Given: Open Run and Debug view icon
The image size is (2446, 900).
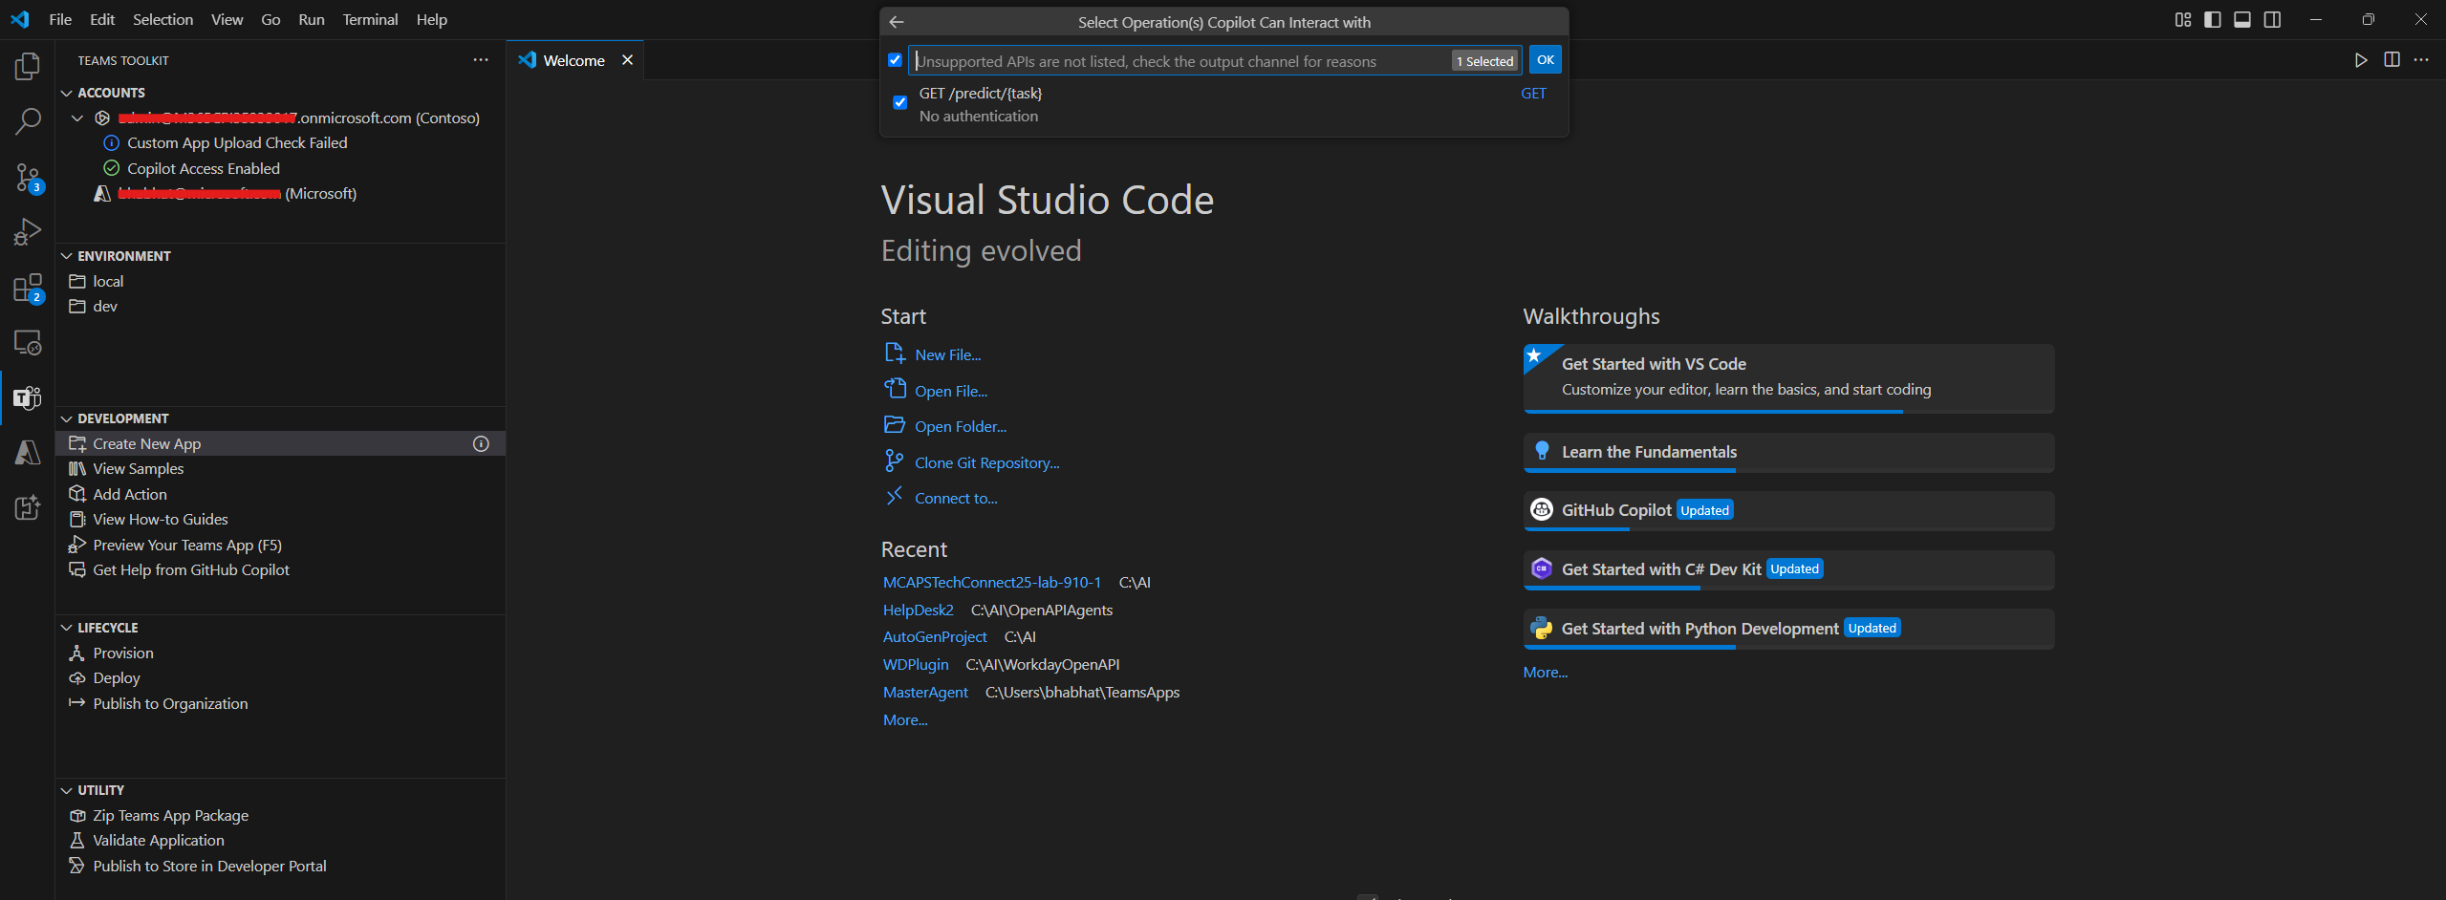Looking at the screenshot, I should [28, 232].
